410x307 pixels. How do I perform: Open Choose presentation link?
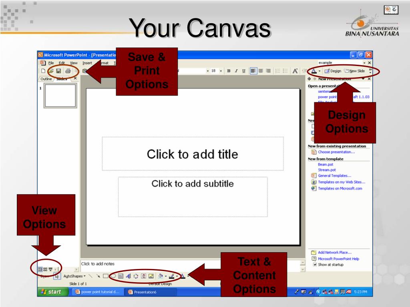pyautogui.click(x=336, y=152)
